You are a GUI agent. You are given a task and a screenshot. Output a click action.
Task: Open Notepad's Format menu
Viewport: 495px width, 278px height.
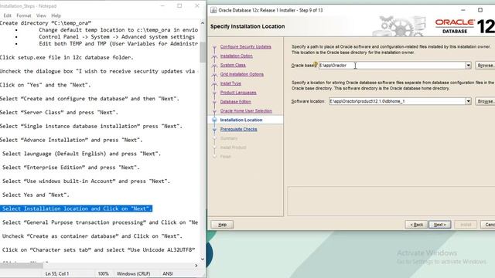tap(24, 15)
